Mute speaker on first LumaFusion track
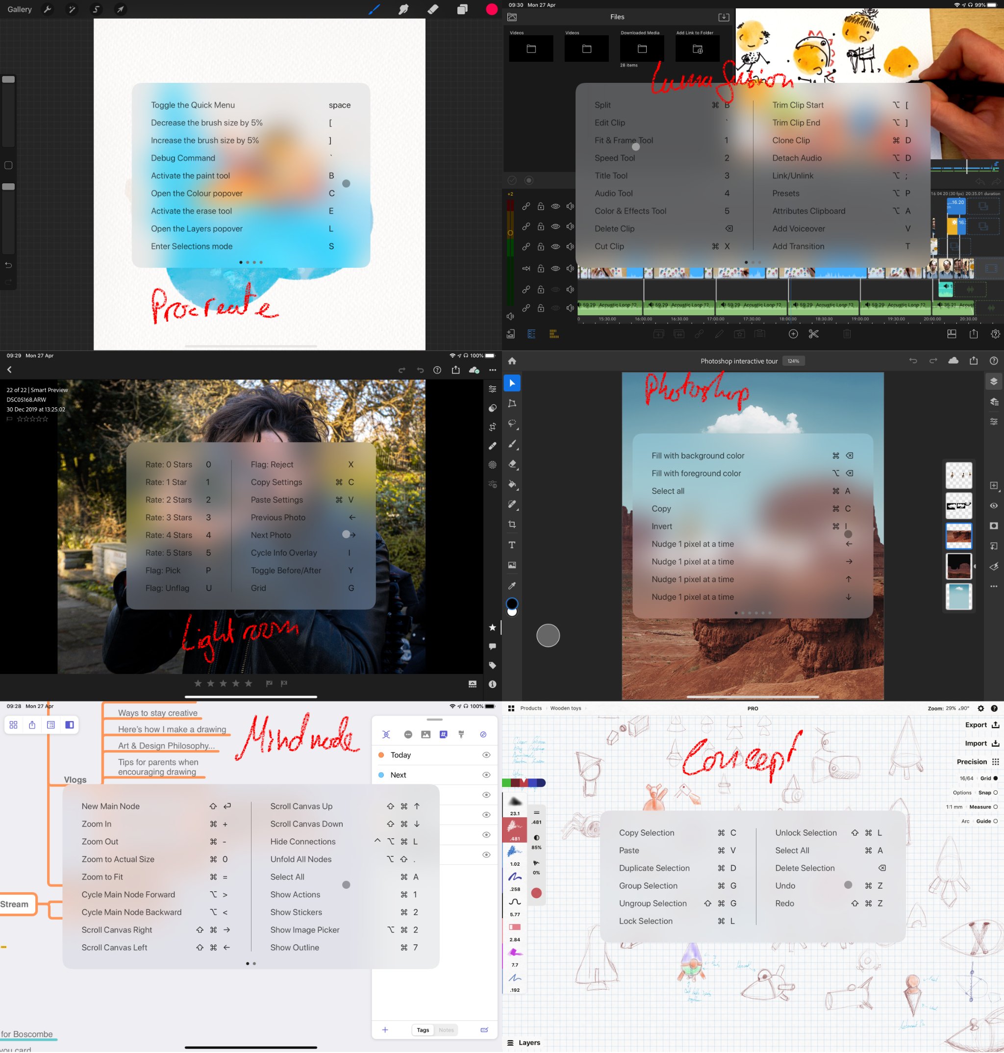The image size is (1004, 1053). (571, 206)
